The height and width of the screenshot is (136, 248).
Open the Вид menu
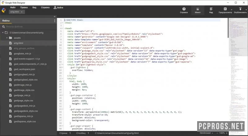point(34,7)
